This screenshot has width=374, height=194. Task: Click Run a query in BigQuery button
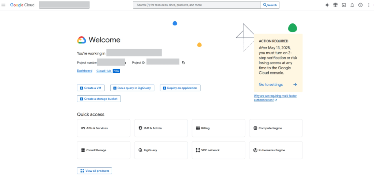pos(132,88)
